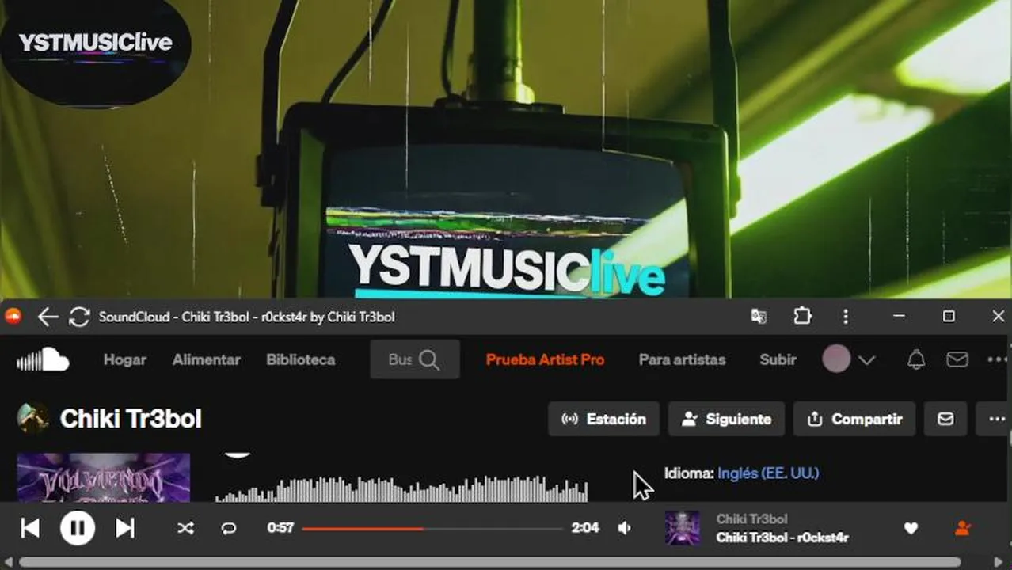Click the total duration 2:04
1012x570 pixels.
tap(585, 528)
